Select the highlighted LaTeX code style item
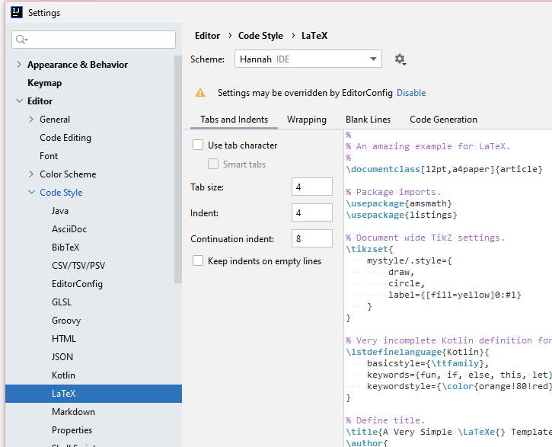Screen dimensions: 552x447 coord(94,394)
